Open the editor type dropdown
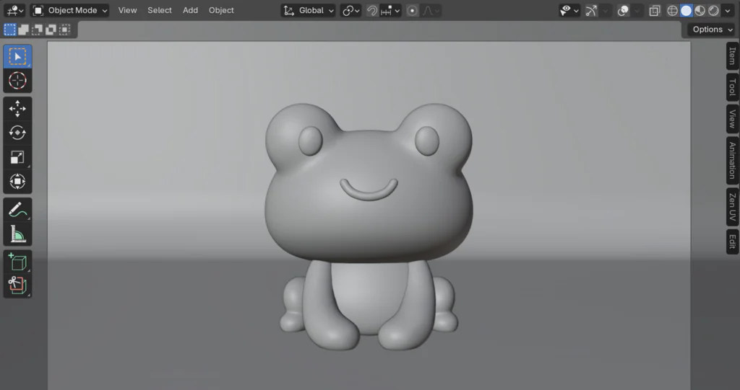The height and width of the screenshot is (390, 740). pos(15,10)
